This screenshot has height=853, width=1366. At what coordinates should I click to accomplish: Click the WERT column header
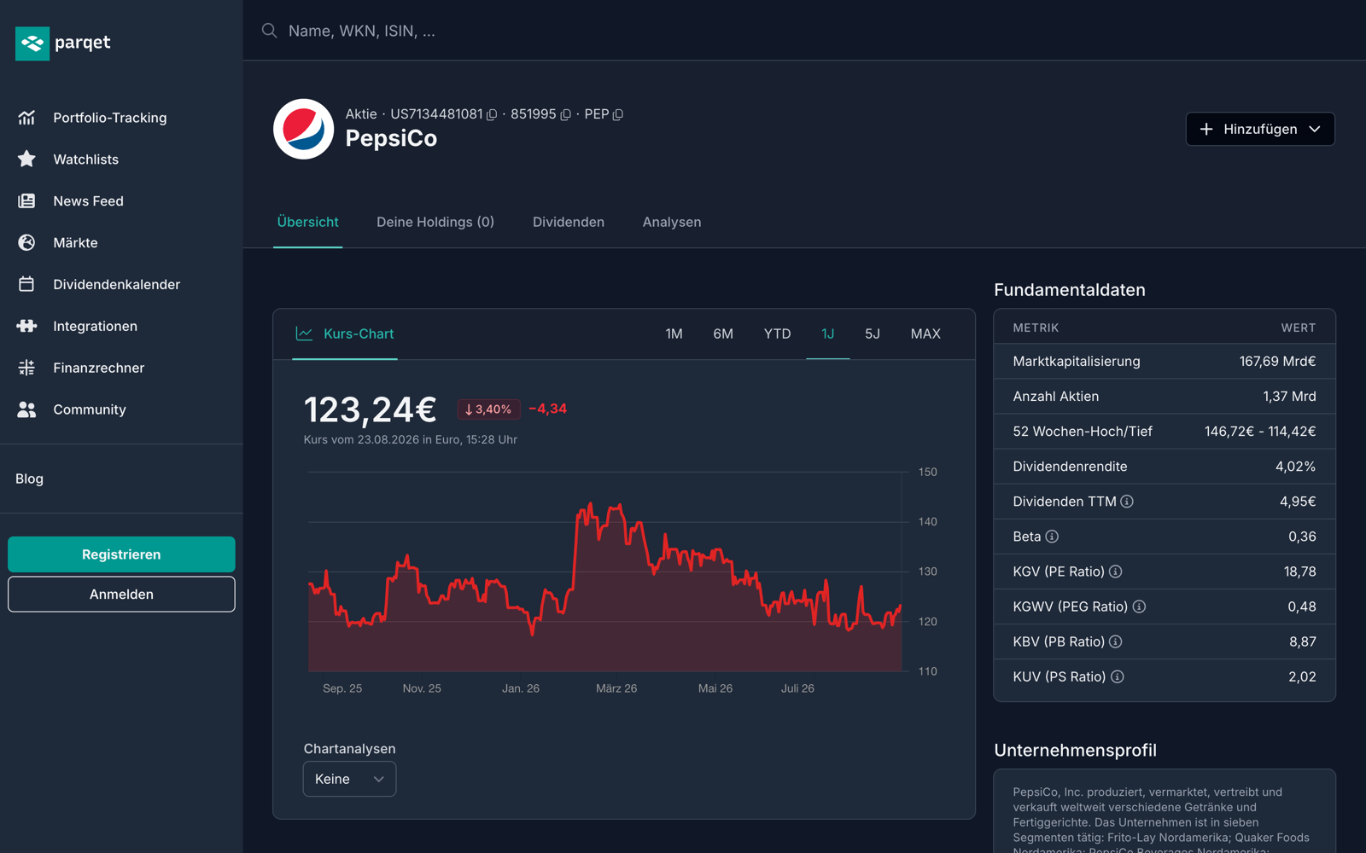click(1298, 328)
